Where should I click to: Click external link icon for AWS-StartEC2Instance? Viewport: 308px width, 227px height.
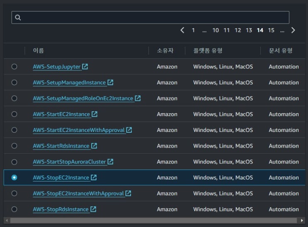(95, 114)
